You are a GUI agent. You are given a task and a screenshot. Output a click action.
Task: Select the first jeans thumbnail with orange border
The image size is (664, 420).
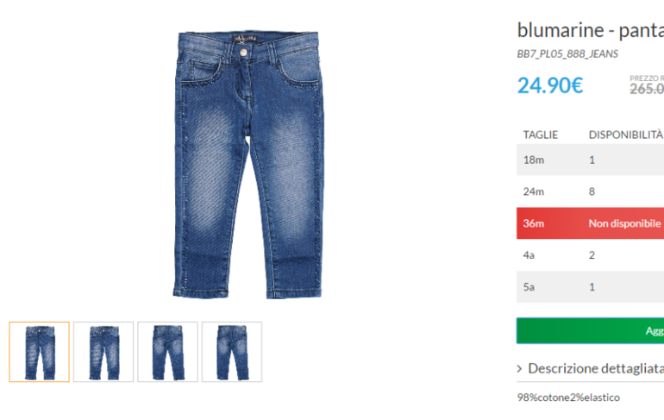click(40, 352)
